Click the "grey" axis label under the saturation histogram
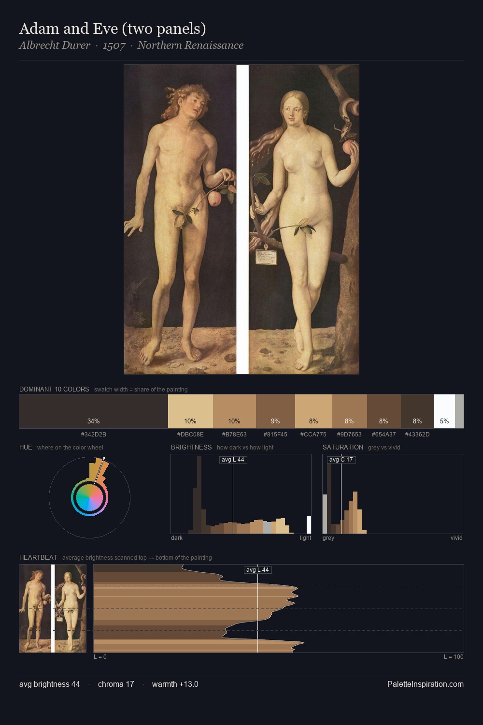483x725 pixels. coord(328,537)
